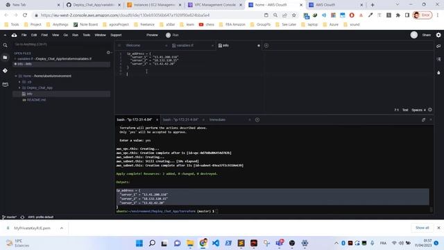Image resolution: width=444 pixels, height=250 pixels.
Task: Open the File menu
Action: 24,35
